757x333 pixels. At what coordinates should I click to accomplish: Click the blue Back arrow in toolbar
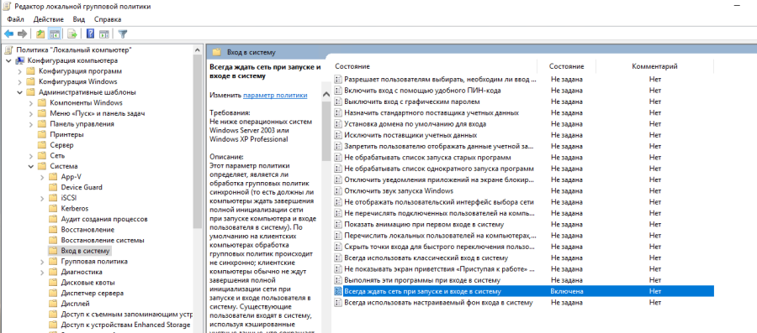(x=8, y=34)
